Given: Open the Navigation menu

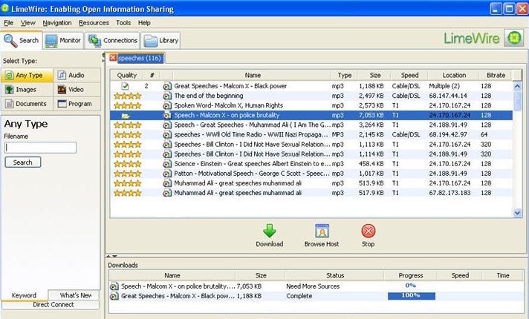Looking at the screenshot, I should [x=57, y=23].
